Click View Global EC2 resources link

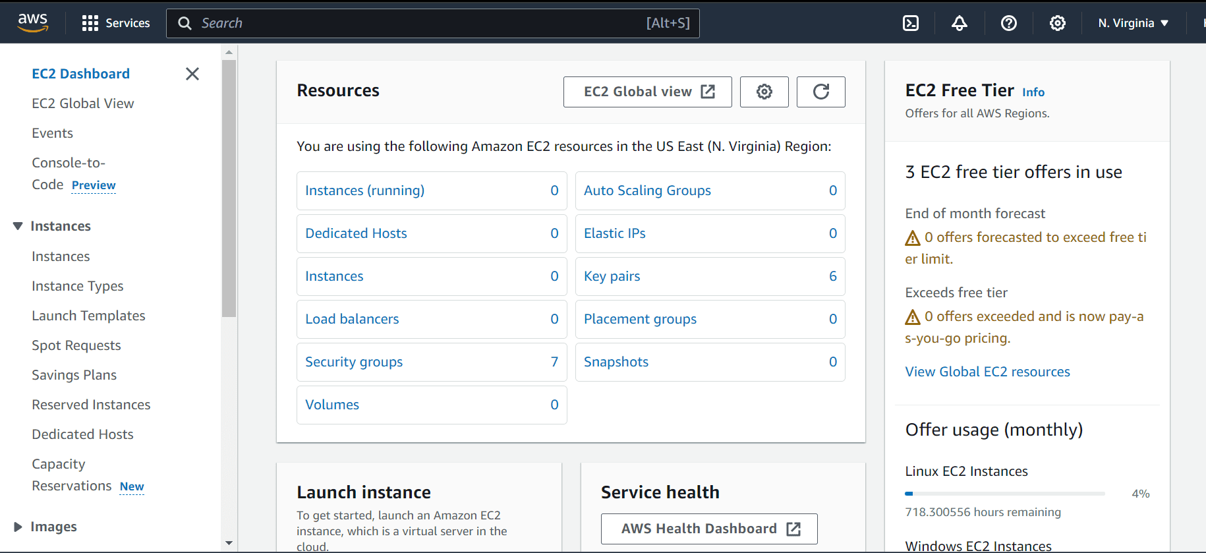(987, 372)
